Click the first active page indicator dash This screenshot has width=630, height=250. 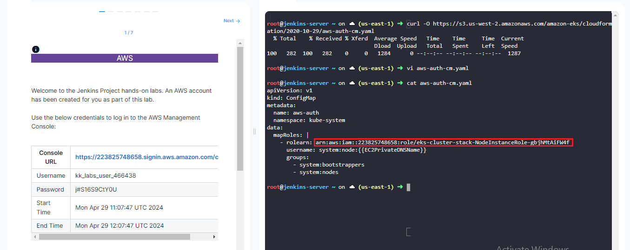(x=102, y=12)
